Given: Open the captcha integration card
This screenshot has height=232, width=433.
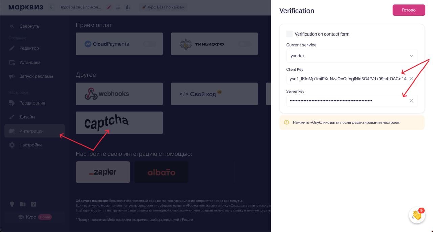Looking at the screenshot, I should coord(119,123).
